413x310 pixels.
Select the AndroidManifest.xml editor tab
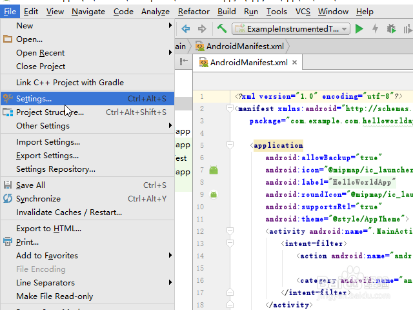click(x=249, y=63)
